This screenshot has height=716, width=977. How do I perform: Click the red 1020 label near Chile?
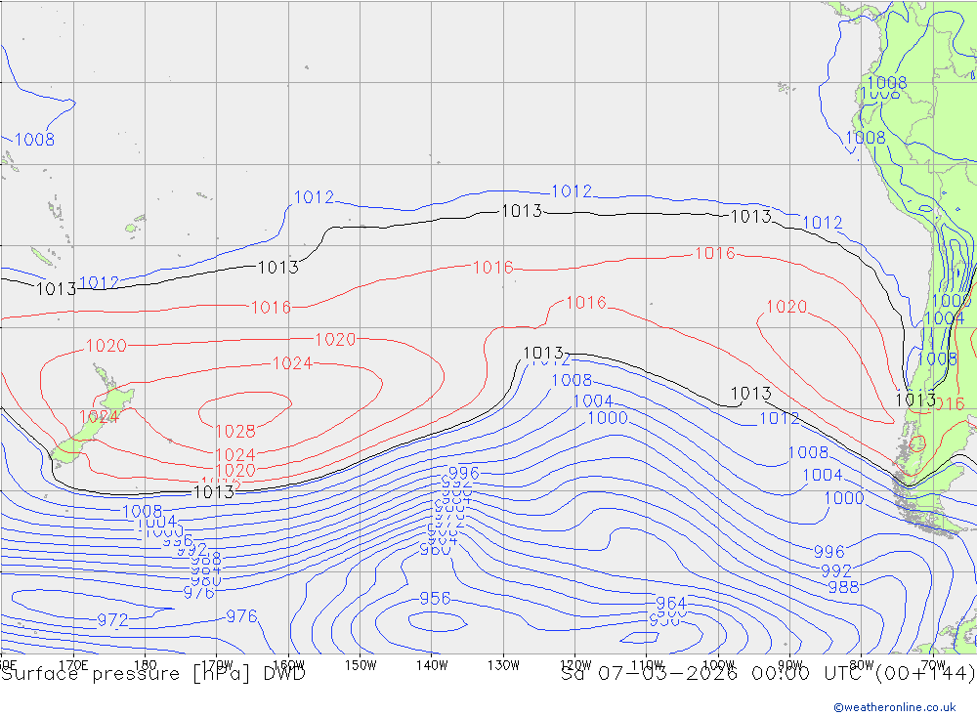pyautogui.click(x=786, y=307)
